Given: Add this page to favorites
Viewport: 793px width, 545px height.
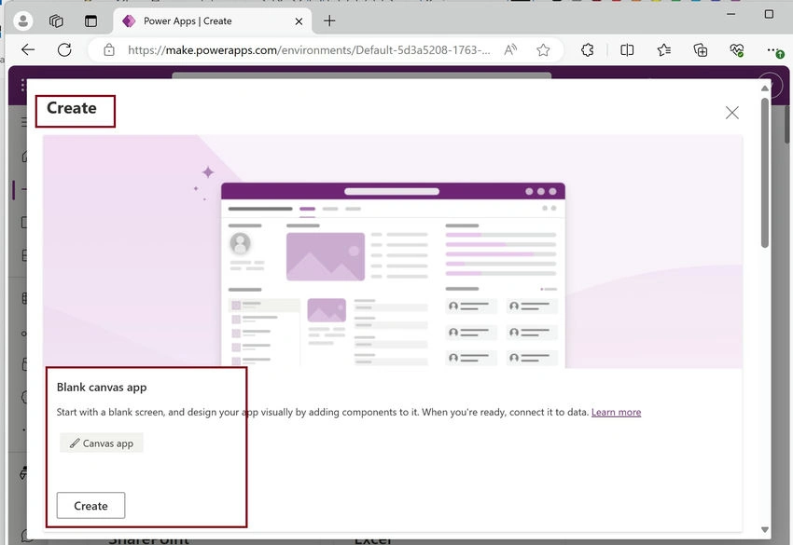Looking at the screenshot, I should pyautogui.click(x=543, y=49).
